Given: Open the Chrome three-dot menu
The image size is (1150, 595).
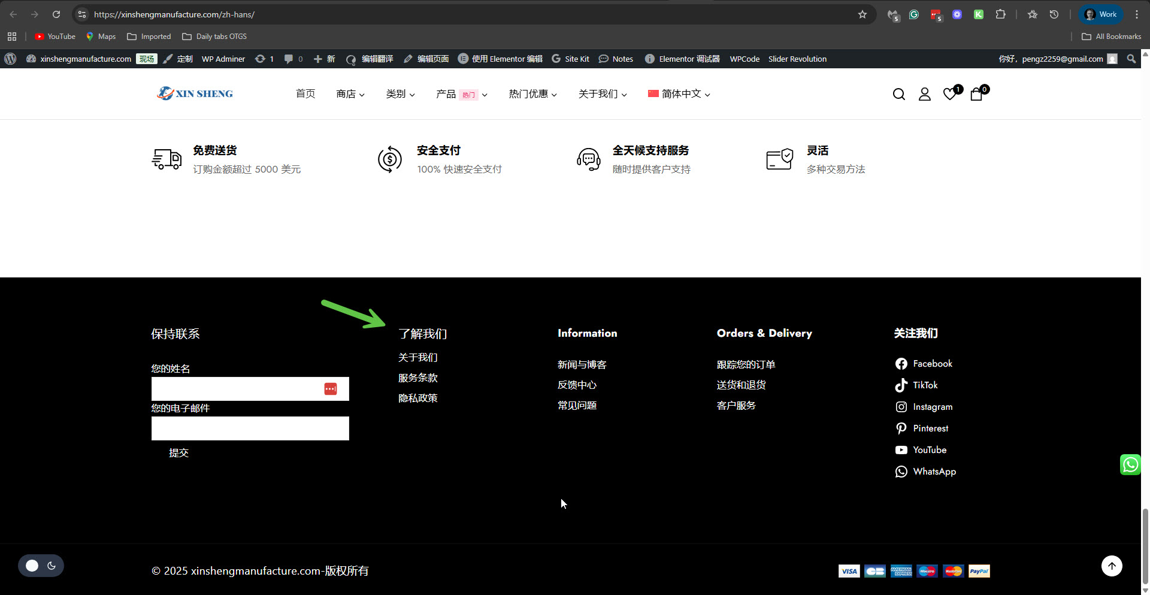Looking at the screenshot, I should [x=1137, y=14].
